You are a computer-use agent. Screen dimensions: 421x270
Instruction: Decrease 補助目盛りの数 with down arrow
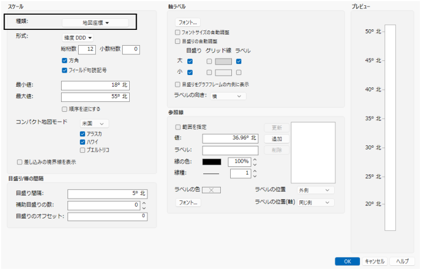click(144, 208)
